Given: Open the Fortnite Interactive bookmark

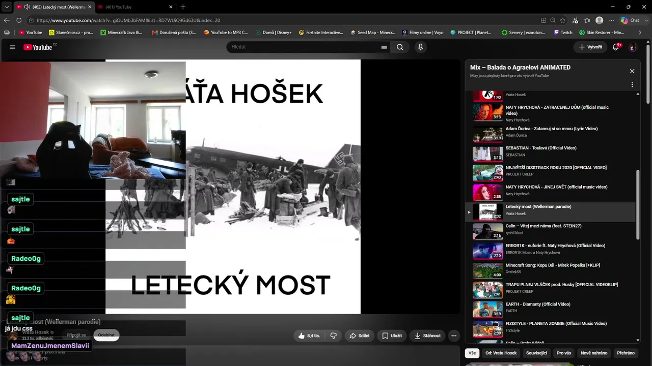Looking at the screenshot, I should pos(321,33).
